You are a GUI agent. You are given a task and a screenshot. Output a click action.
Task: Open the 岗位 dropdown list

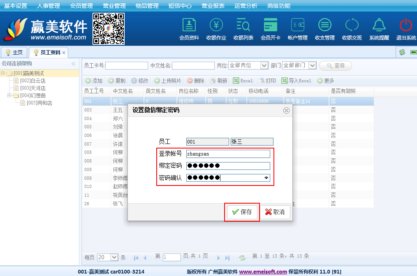[264, 65]
